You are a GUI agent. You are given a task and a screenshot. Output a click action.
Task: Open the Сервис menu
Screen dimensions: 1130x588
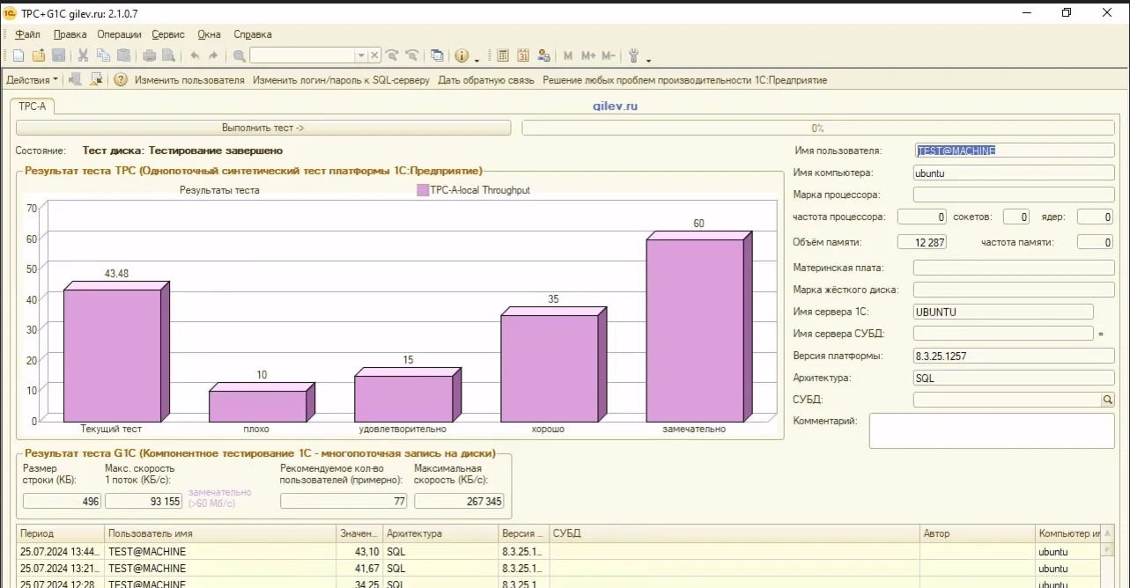(x=168, y=34)
